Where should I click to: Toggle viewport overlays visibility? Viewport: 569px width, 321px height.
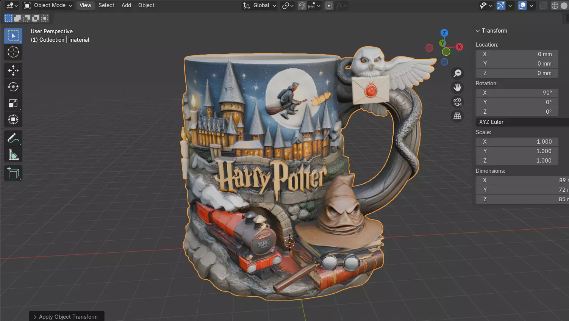coord(522,6)
